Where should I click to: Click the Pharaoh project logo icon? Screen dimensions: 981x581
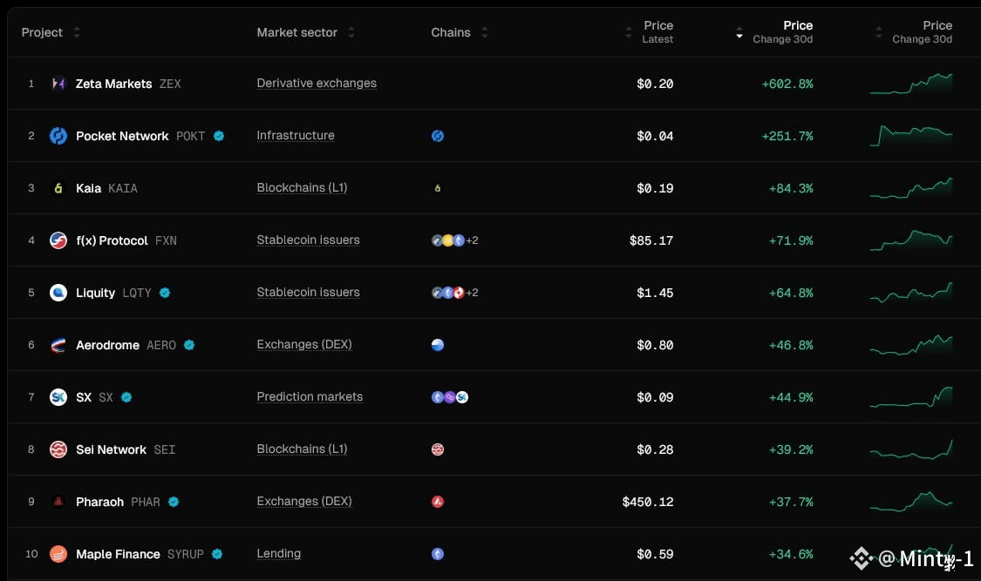58,502
